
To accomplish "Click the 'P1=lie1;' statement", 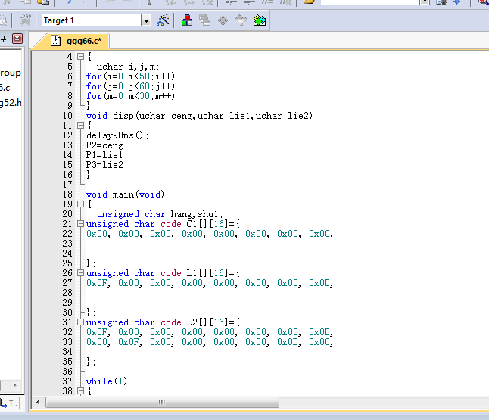I will click(107, 155).
